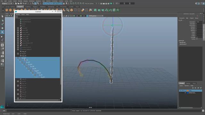Click the lock selection padlock icon
Screen dimensions: 205x115
[x=64, y=4]
